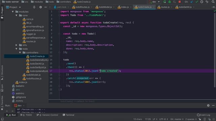Hide the Run panel with the minus icon

[213, 105]
